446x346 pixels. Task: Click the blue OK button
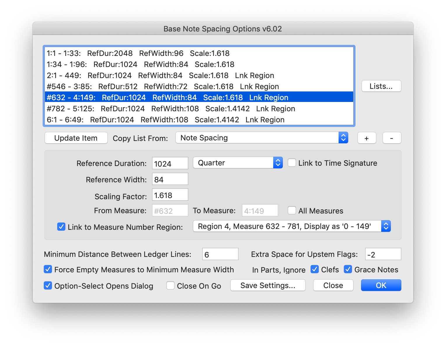click(381, 285)
